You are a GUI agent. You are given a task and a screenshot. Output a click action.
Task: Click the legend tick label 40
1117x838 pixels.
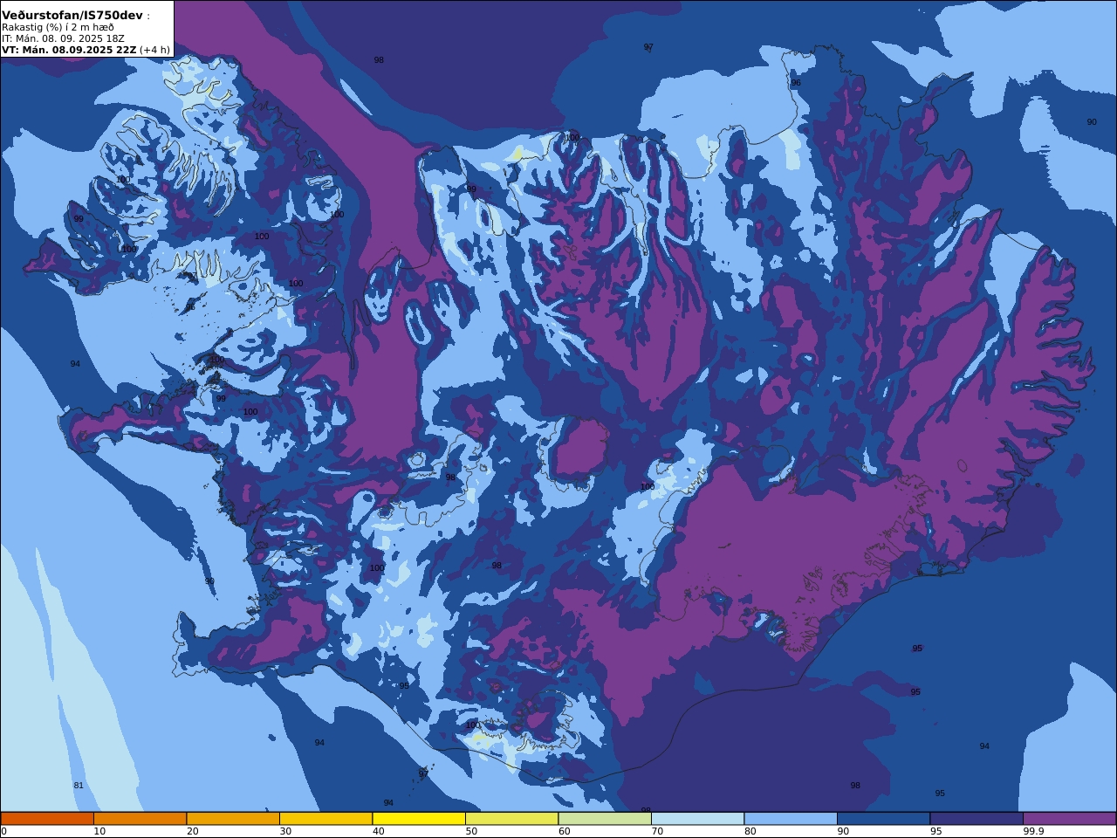click(x=378, y=831)
